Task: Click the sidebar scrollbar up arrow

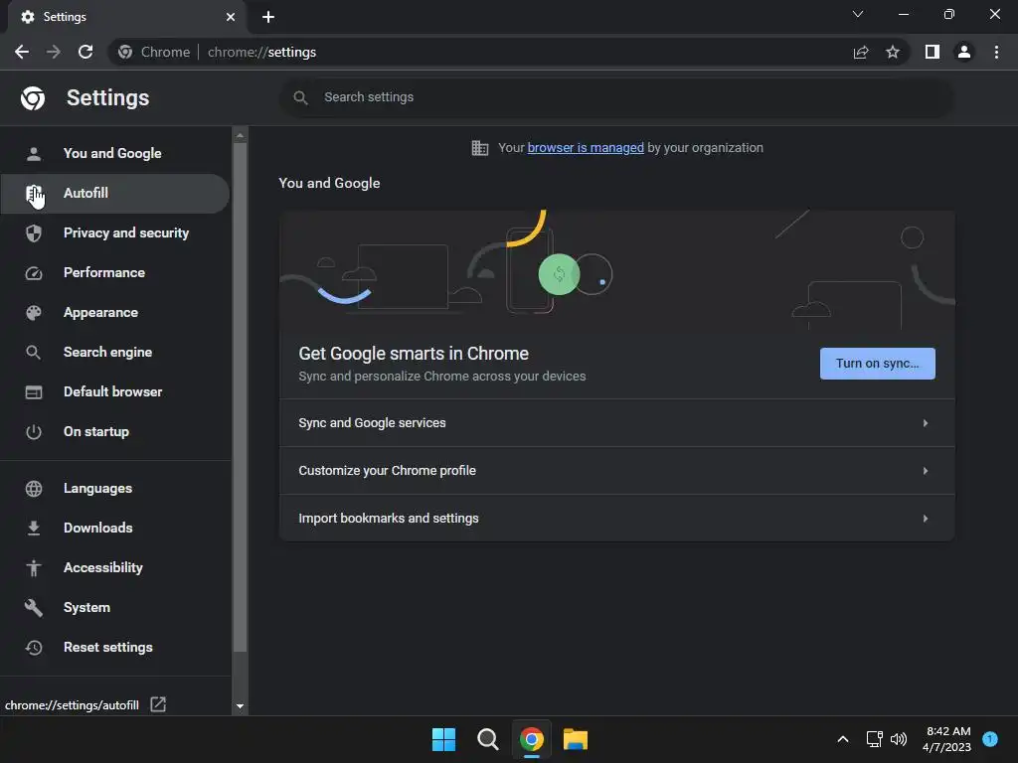Action: [240, 135]
